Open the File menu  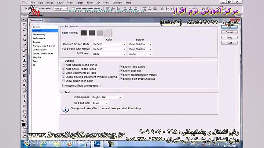coord(33,3)
